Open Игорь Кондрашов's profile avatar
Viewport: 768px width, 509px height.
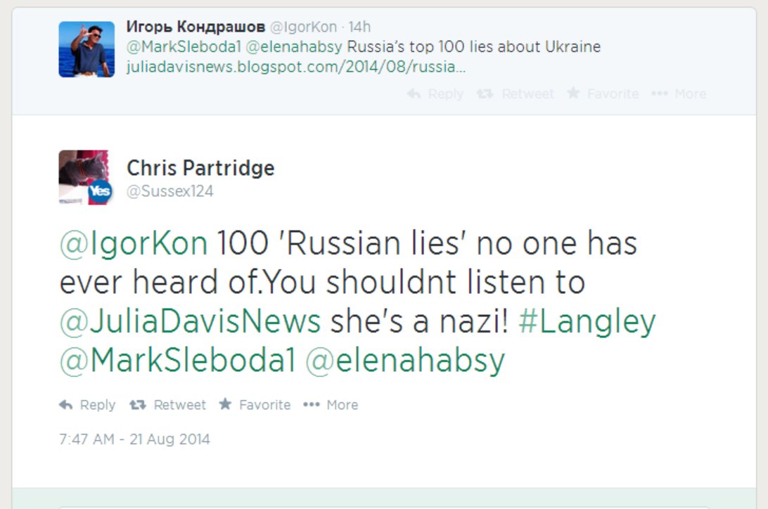click(x=87, y=49)
